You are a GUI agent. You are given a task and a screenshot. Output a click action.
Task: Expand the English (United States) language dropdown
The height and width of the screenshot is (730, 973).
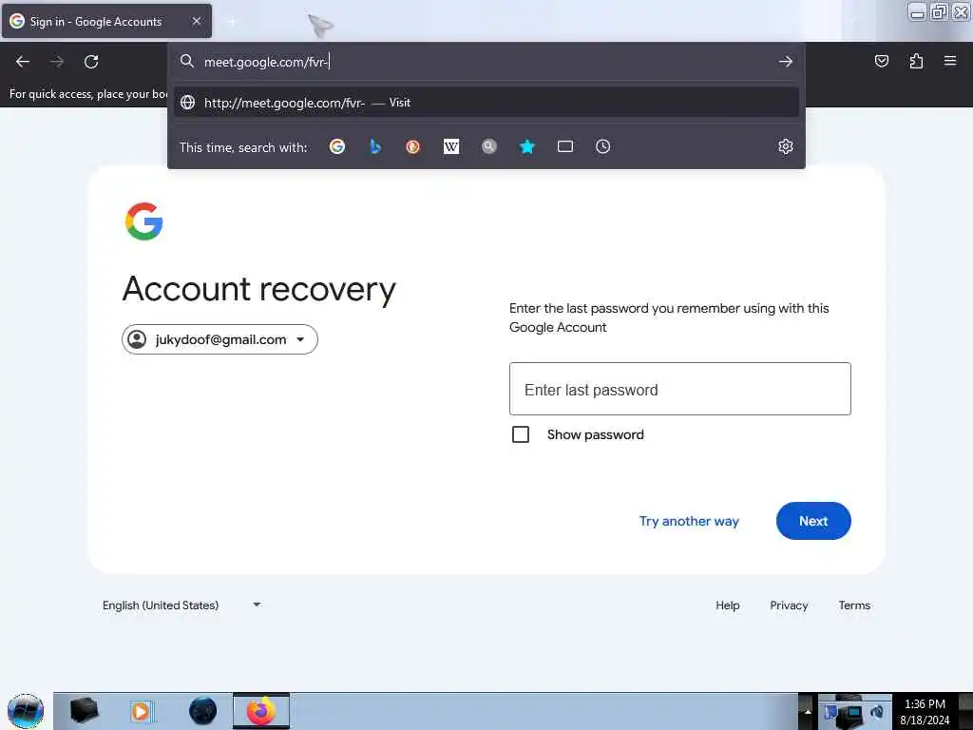coord(181,605)
